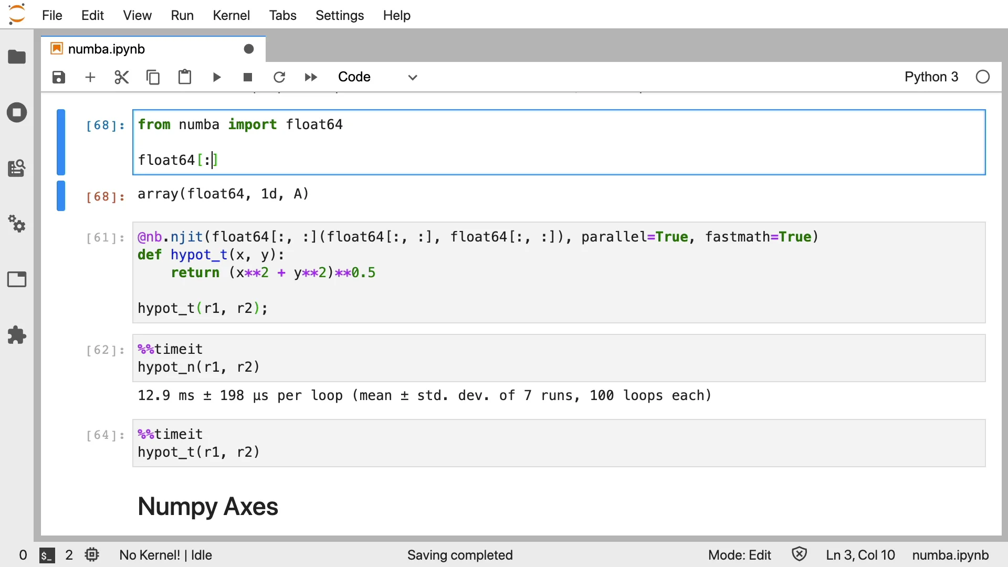Restart kernel and run all cells
The image size is (1008, 567).
point(311,77)
